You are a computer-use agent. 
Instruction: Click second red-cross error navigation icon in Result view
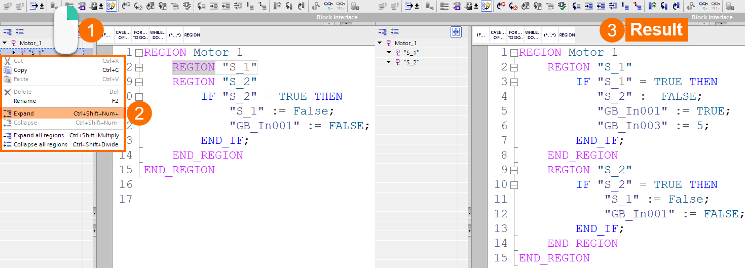pyautogui.click(x=514, y=6)
